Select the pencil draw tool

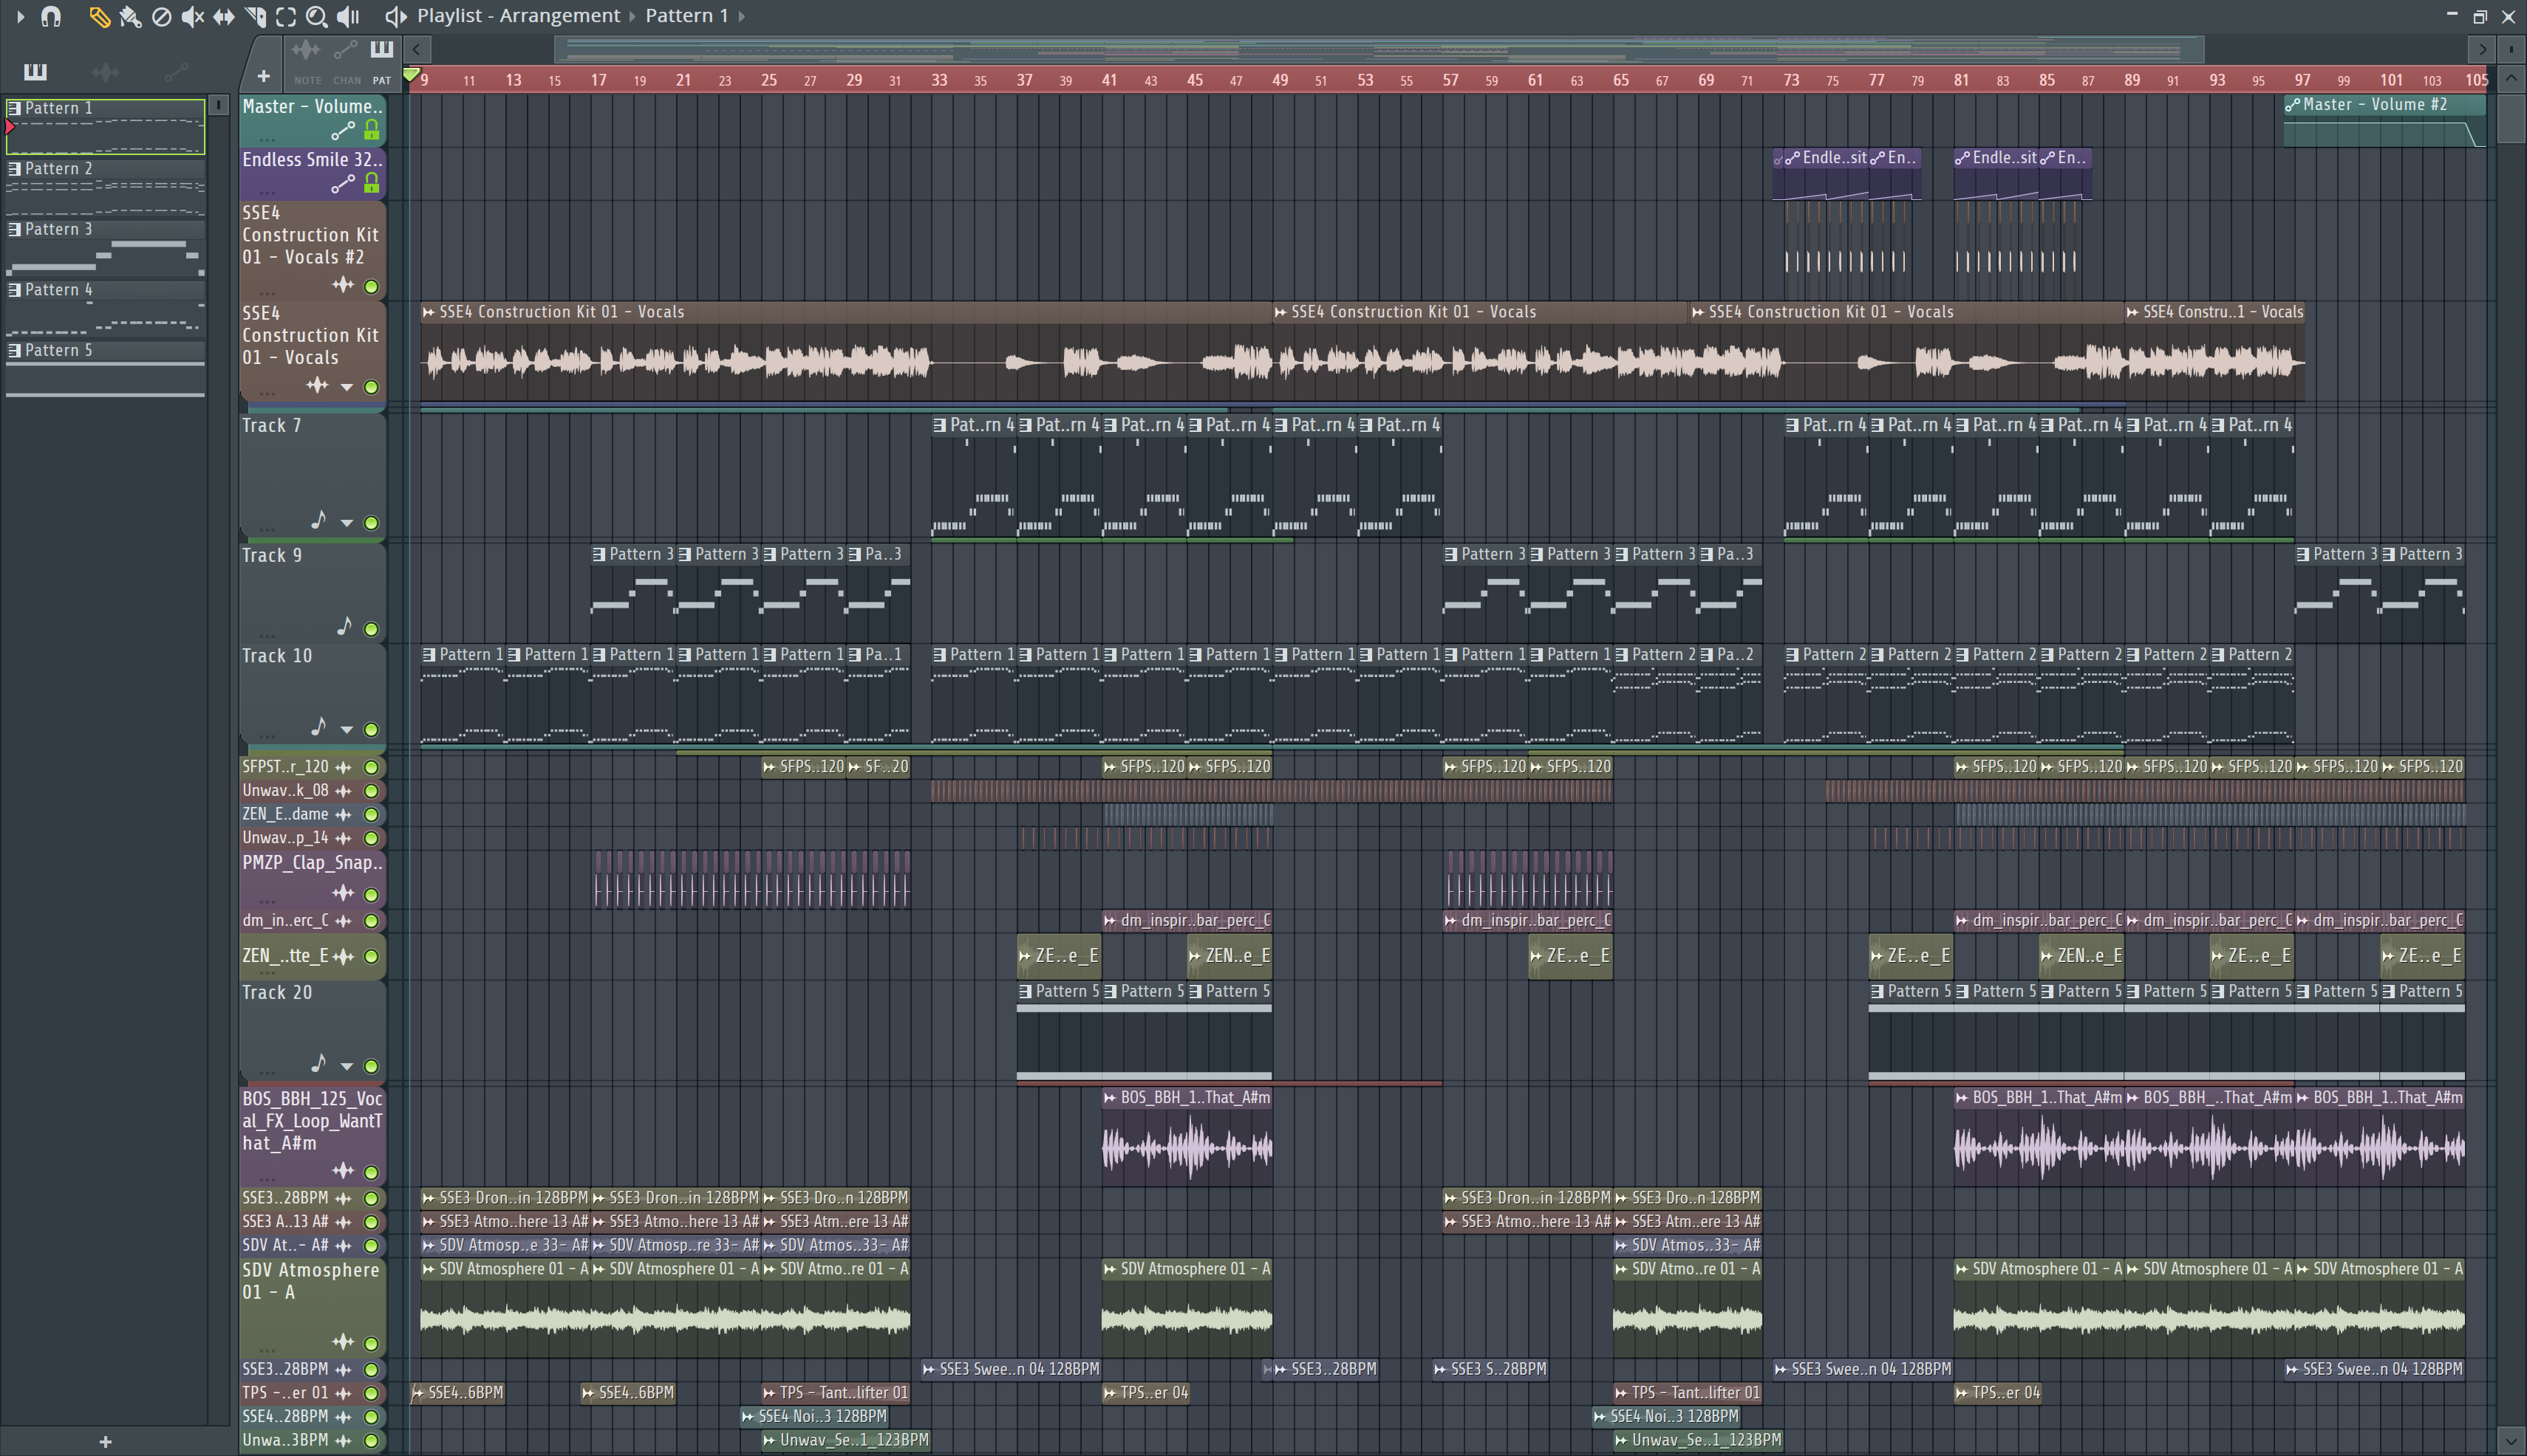pos(99,16)
